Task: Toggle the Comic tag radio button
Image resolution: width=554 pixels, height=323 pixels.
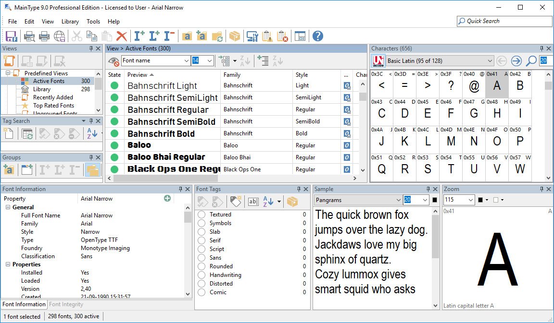Action: coord(201,292)
